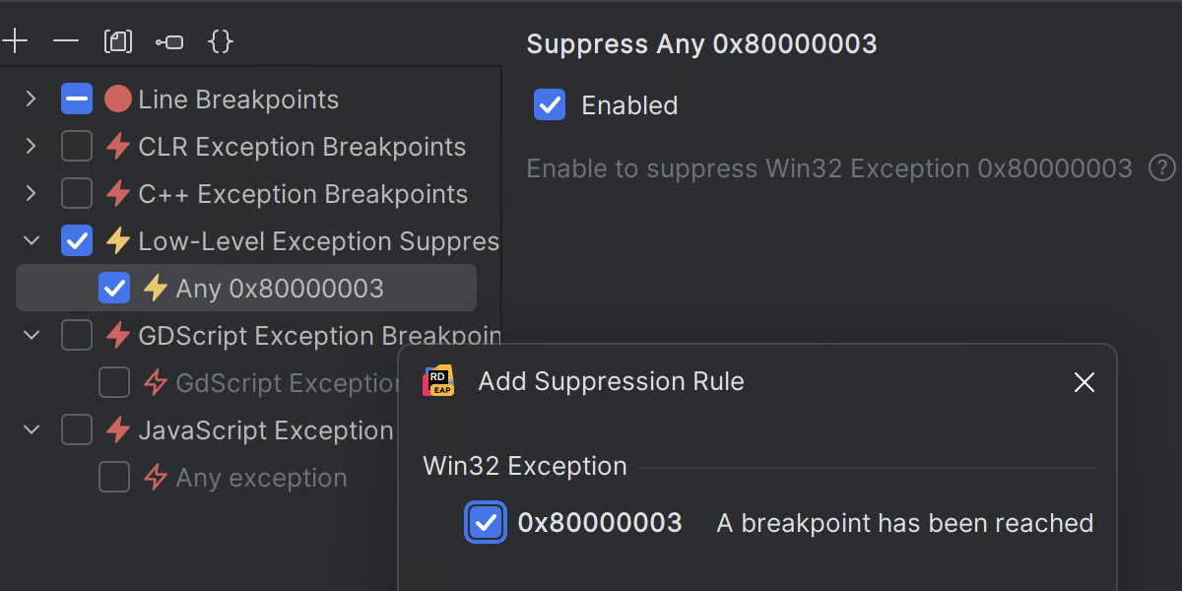The image size is (1182, 591).
Task: Expand the CLR Exception Breakpoints node
Action: click(x=31, y=147)
